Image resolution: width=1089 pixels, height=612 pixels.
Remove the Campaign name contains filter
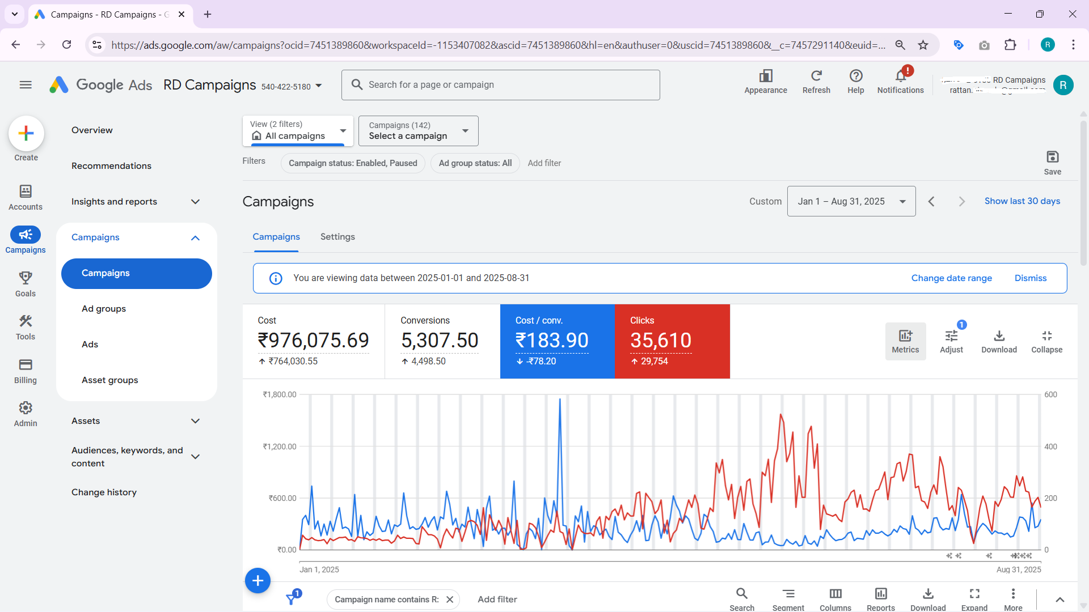coord(450,600)
